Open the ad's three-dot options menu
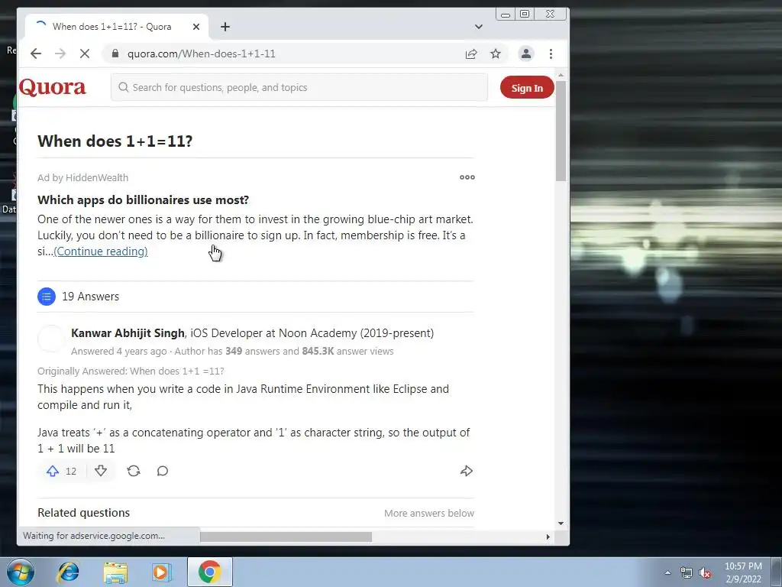 (467, 177)
